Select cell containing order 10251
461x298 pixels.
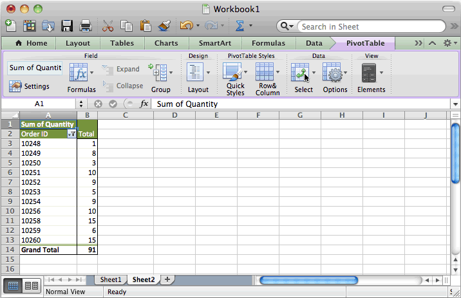48,172
